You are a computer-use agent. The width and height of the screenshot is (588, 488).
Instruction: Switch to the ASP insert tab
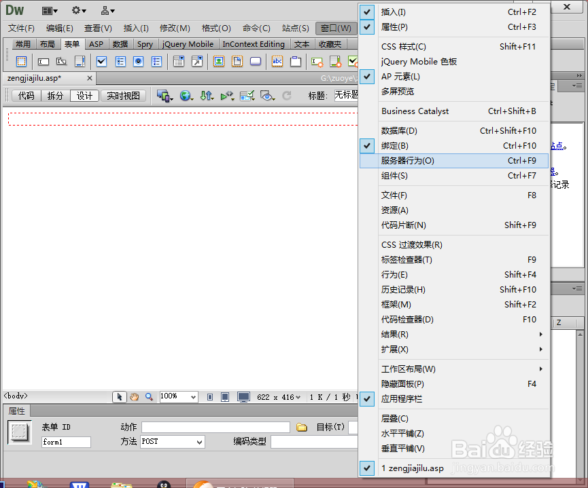(x=96, y=44)
